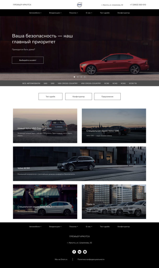The image size is (159, 268).
Task: Expand Владельцам dropdown in top navigation
Action: [x=55, y=13]
